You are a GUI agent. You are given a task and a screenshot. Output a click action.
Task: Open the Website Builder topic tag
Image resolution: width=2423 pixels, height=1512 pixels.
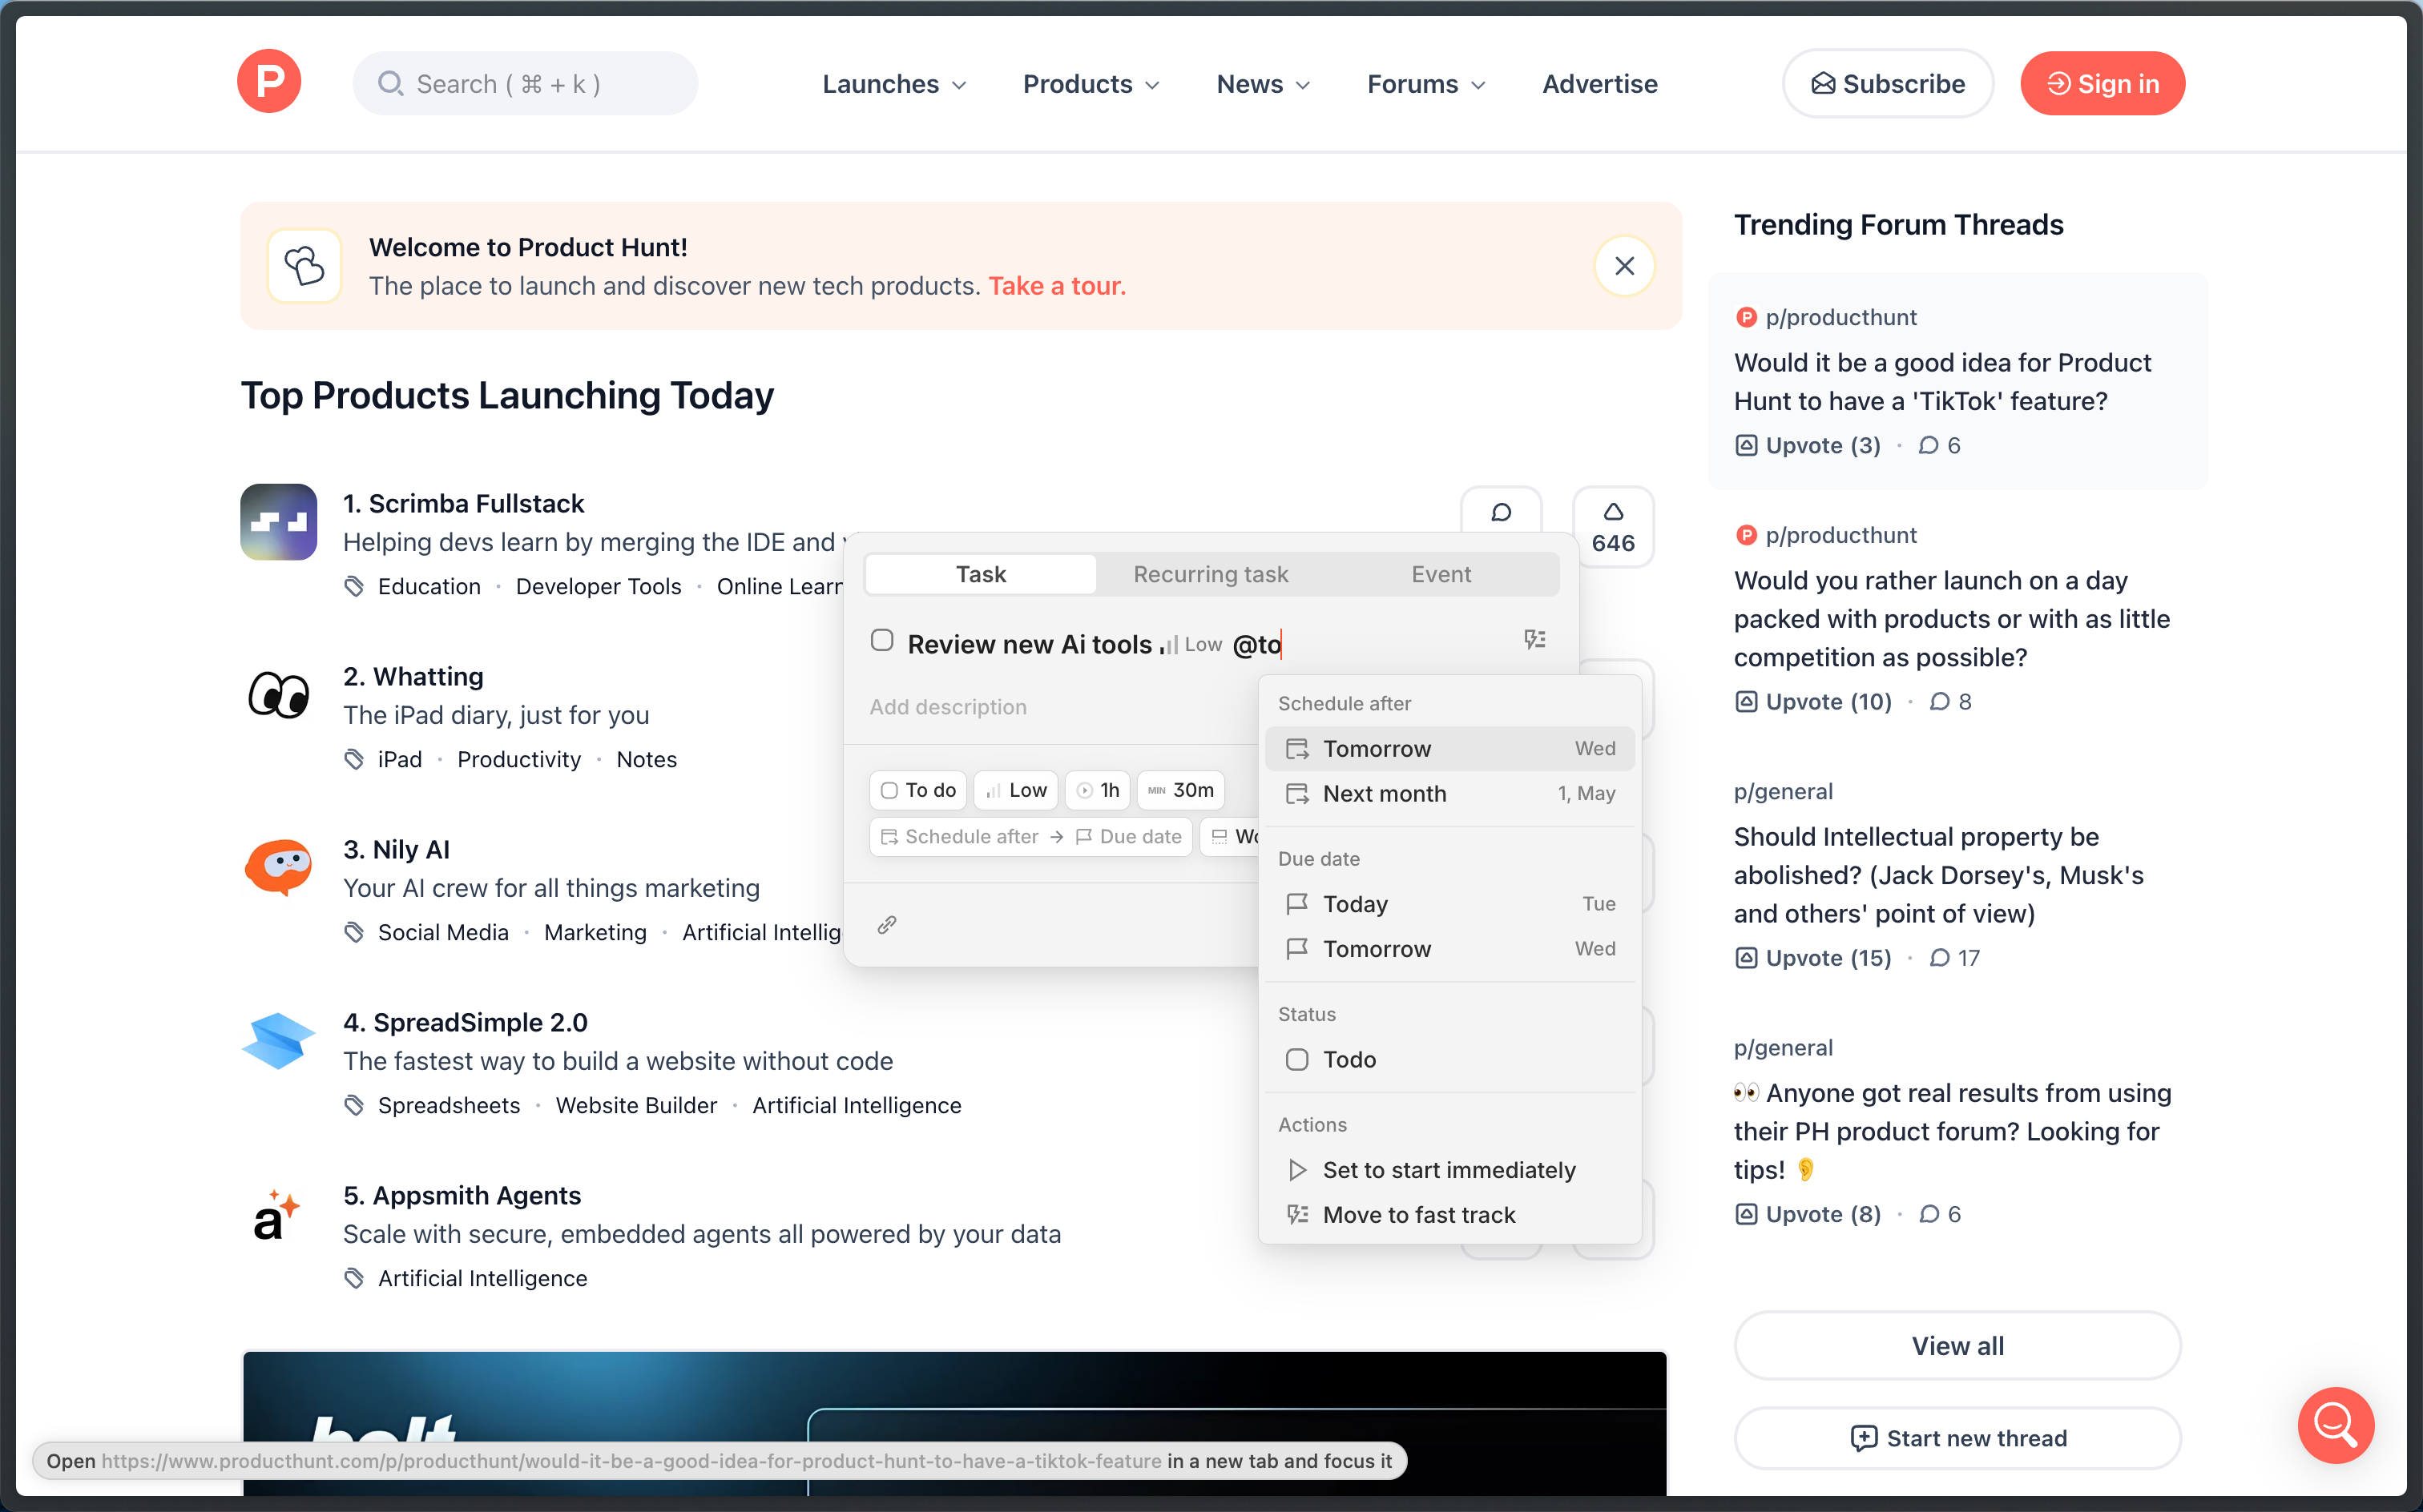pyautogui.click(x=636, y=1105)
